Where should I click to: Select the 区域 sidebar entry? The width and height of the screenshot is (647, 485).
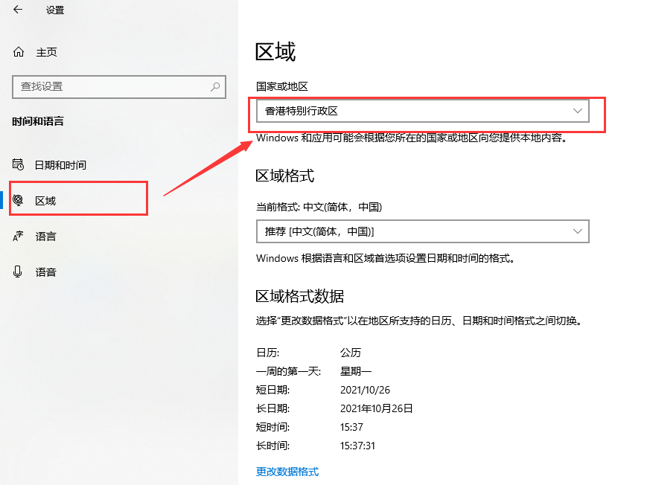(46, 201)
